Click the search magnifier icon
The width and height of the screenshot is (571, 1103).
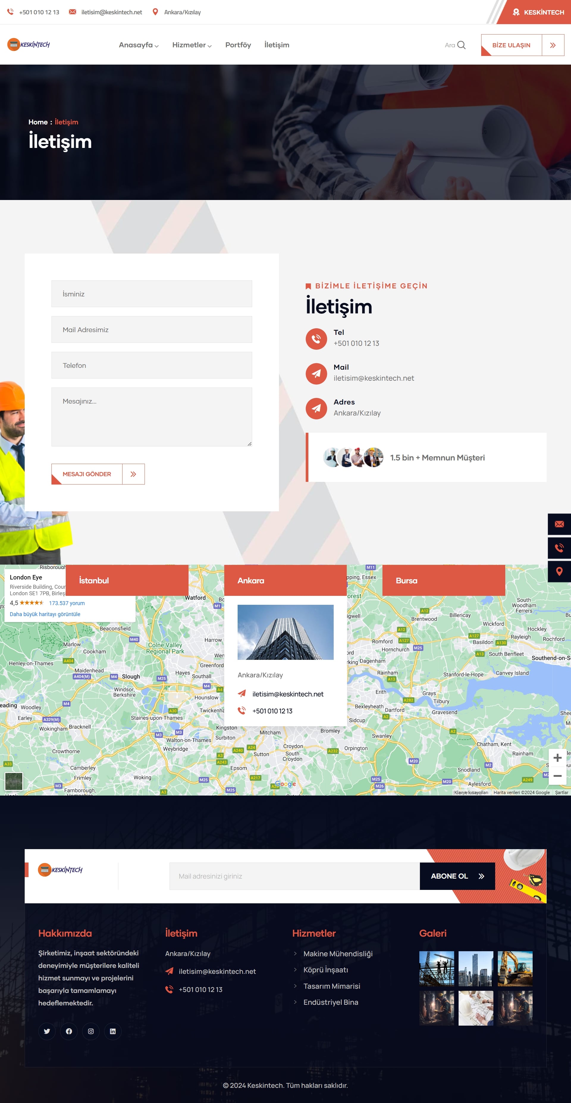point(461,45)
